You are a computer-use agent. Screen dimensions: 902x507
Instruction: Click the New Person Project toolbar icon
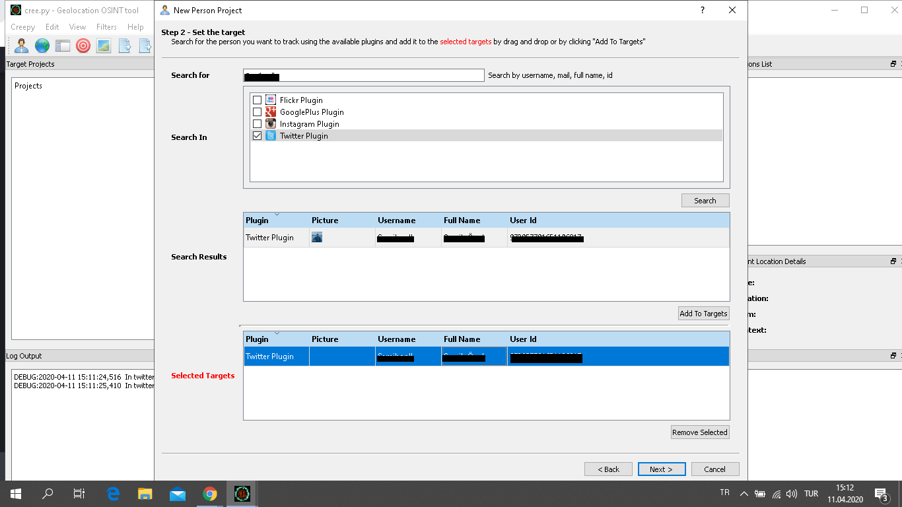(x=21, y=46)
